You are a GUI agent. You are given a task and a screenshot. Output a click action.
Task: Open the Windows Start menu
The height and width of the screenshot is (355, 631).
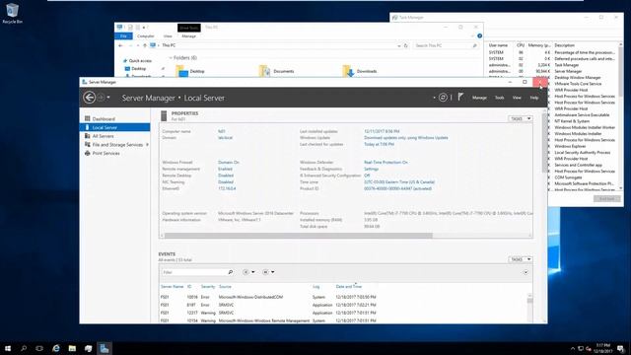point(8,348)
